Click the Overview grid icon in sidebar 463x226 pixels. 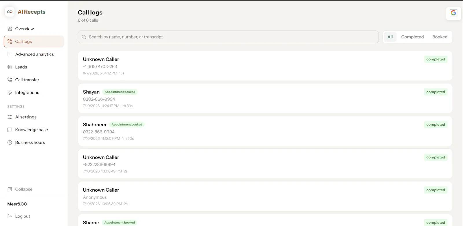tap(10, 29)
